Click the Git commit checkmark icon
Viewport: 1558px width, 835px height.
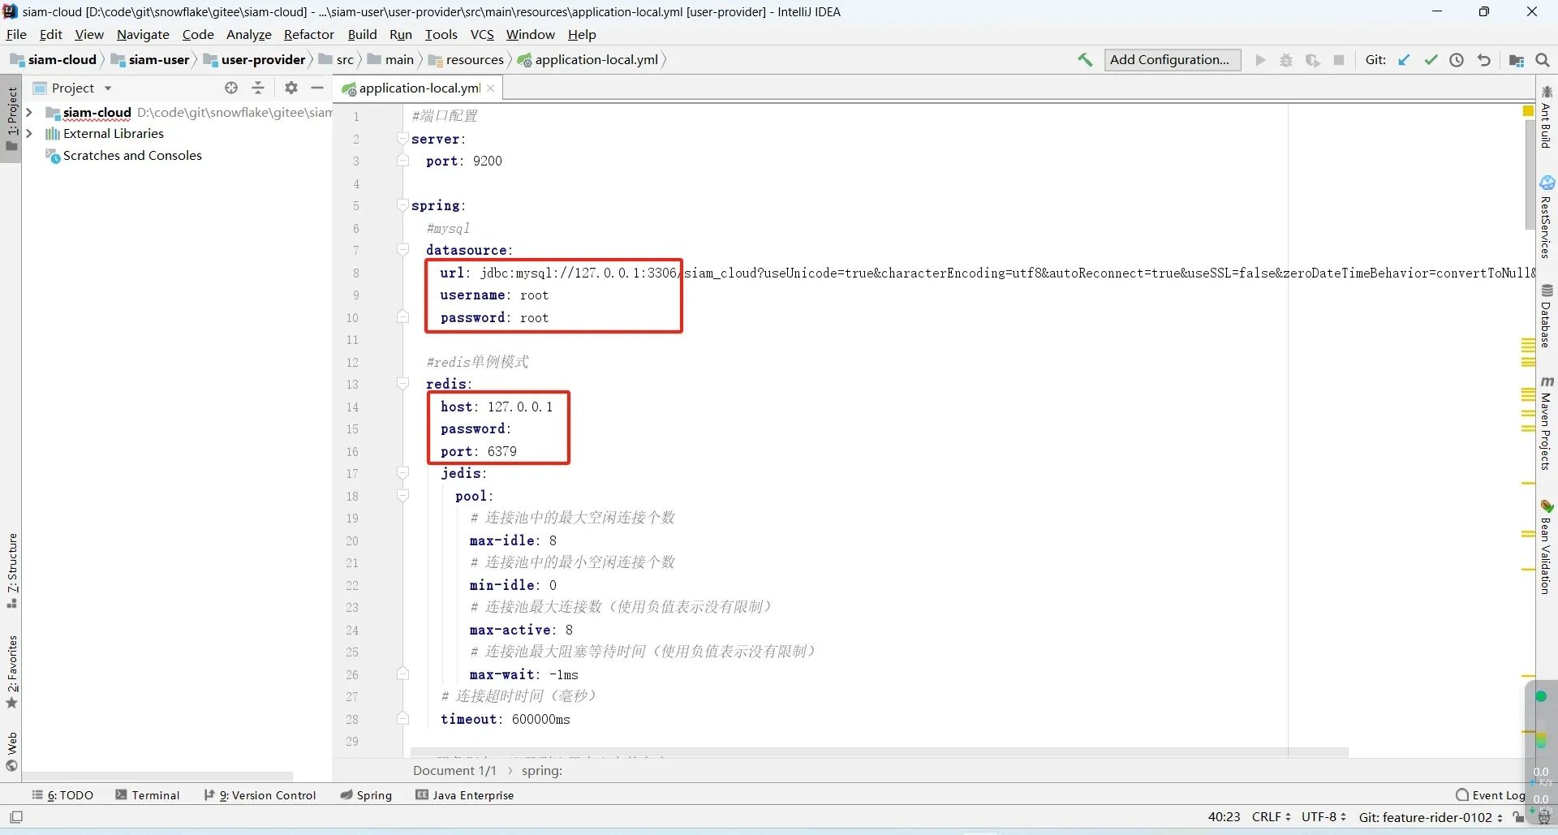point(1431,60)
